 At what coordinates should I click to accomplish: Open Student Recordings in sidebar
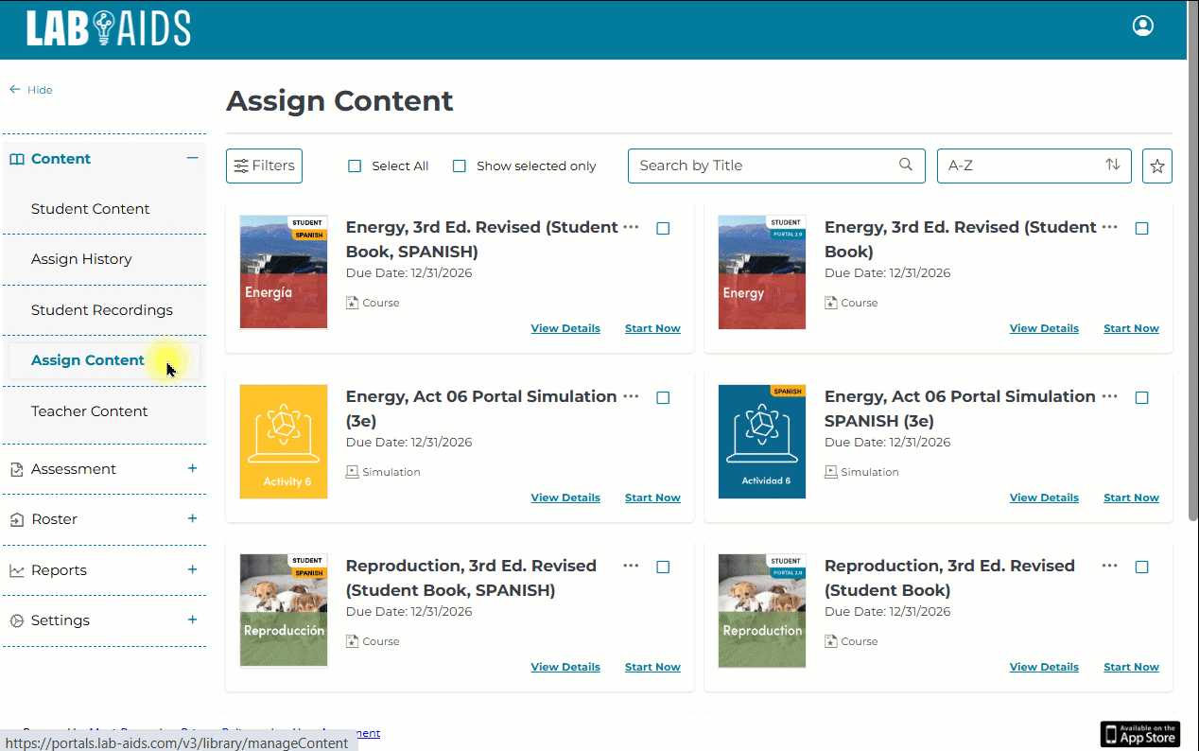click(102, 310)
